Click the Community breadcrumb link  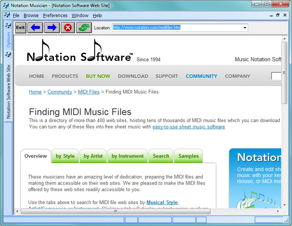[60, 92]
